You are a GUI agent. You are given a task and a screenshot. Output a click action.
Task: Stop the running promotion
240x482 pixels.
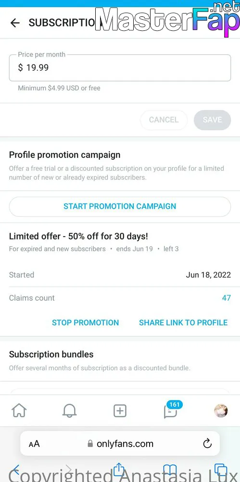(x=85, y=322)
